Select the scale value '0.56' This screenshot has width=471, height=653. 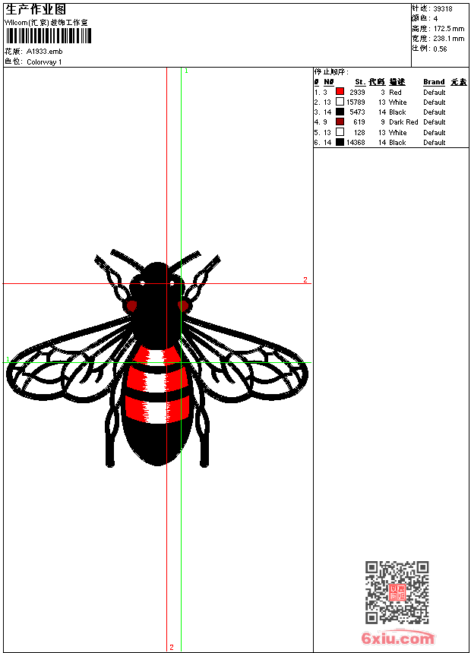pyautogui.click(x=440, y=49)
